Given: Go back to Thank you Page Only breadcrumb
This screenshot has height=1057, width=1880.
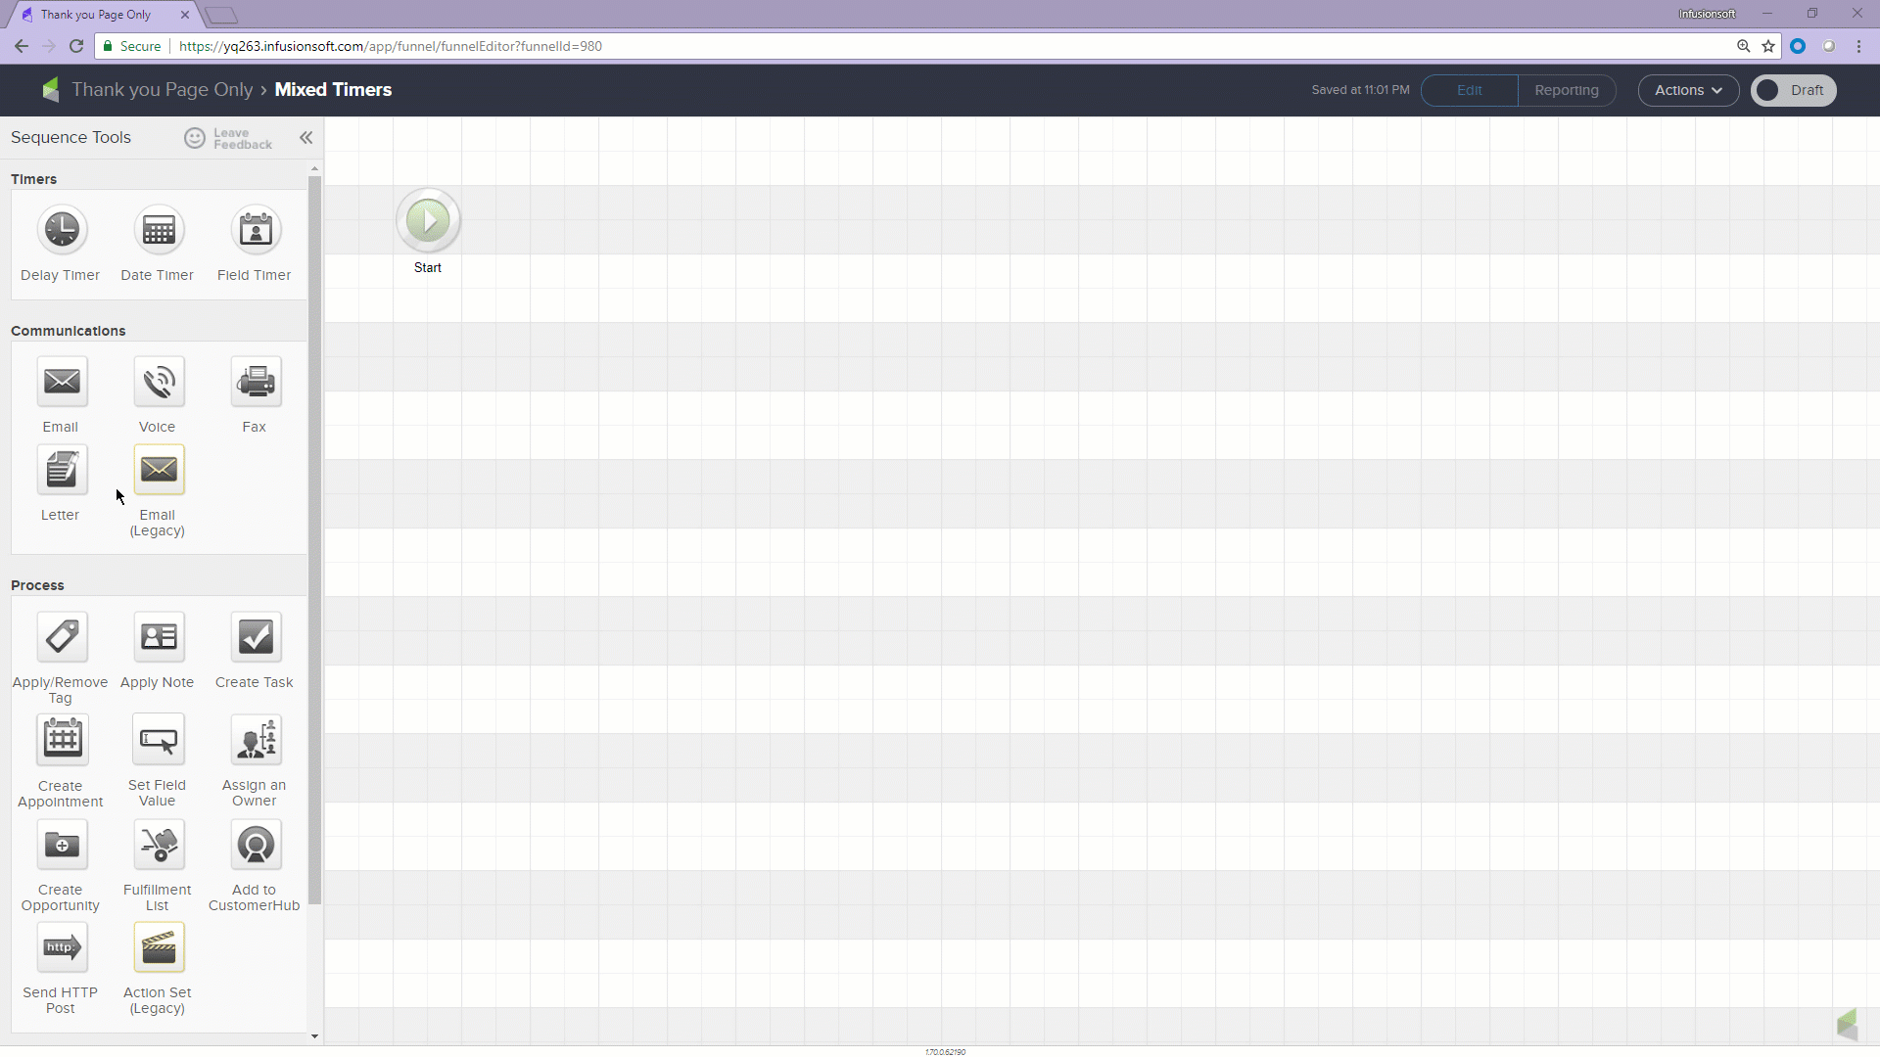Looking at the screenshot, I should (162, 90).
